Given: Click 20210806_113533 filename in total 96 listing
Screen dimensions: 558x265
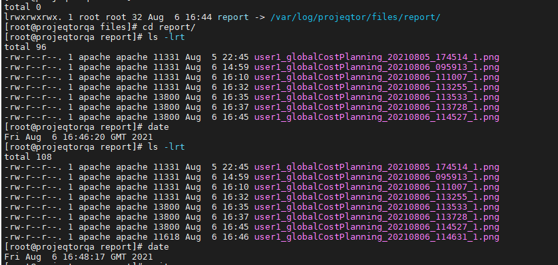Looking at the screenshot, I should pyautogui.click(x=376, y=97).
